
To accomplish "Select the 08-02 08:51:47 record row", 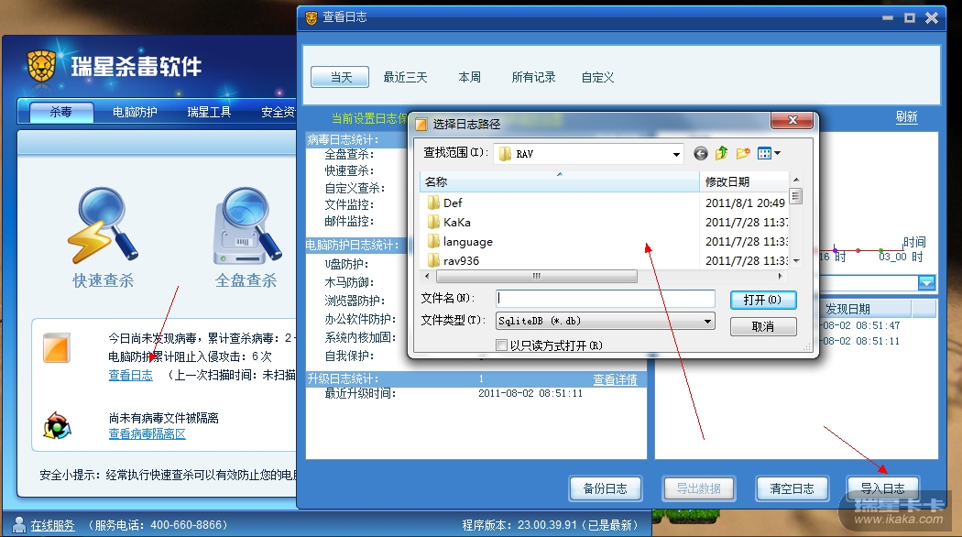I will pos(861,325).
